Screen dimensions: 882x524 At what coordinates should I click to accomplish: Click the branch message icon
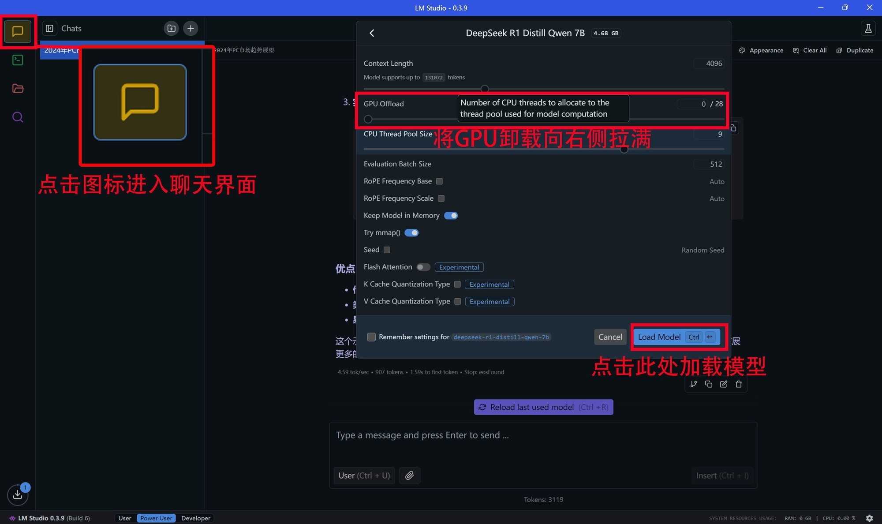(x=694, y=384)
